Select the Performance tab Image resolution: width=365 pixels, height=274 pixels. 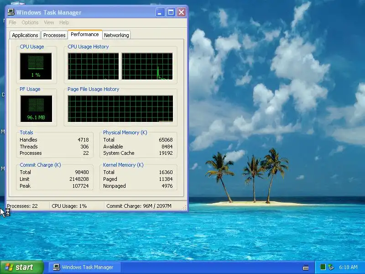pyautogui.click(x=85, y=35)
